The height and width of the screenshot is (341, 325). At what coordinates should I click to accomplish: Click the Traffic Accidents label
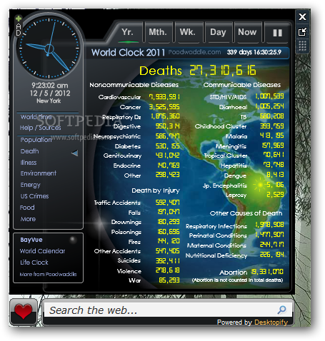[x=117, y=203]
